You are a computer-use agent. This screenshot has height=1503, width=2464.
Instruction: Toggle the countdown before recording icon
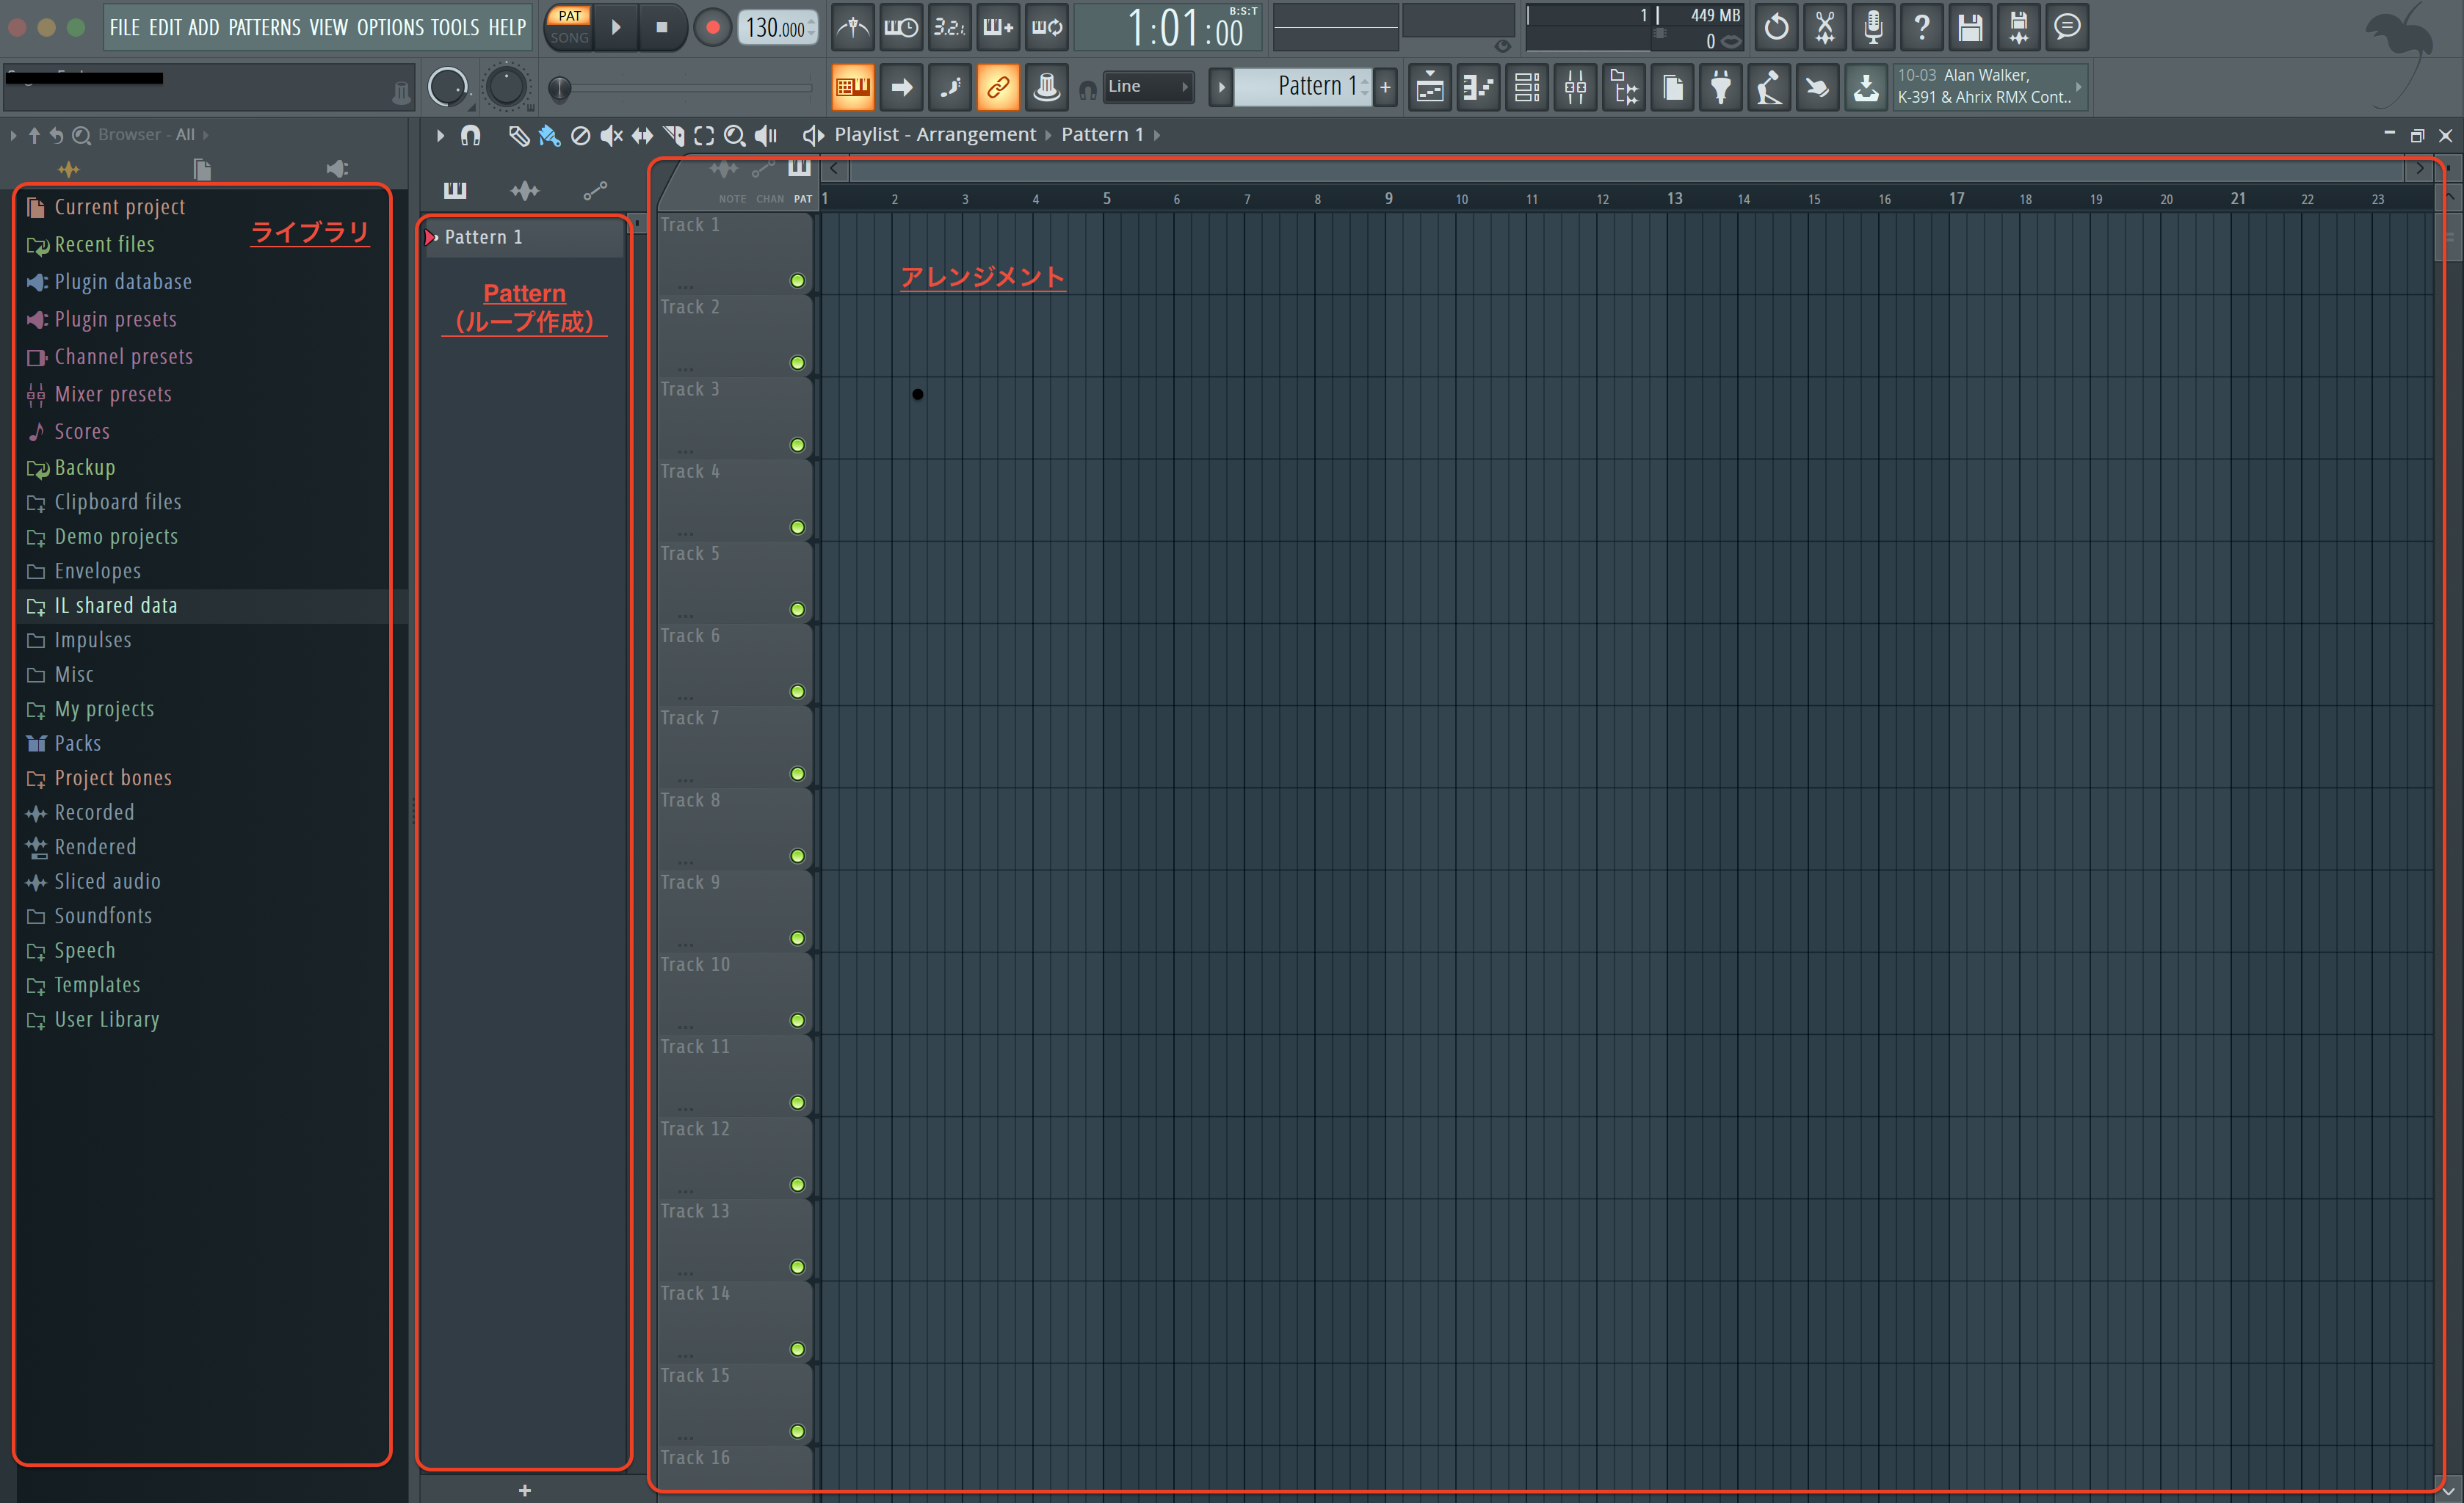click(x=949, y=27)
